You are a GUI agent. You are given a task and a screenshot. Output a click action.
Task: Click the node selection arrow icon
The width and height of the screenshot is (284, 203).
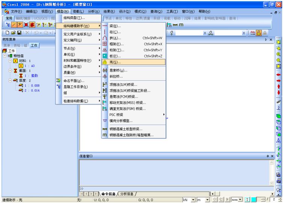coord(172,33)
